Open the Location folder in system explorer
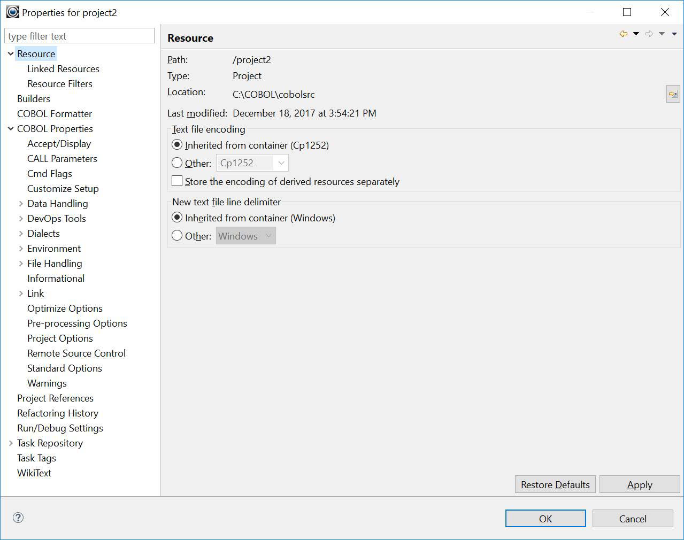Image resolution: width=684 pixels, height=540 pixels. click(672, 94)
